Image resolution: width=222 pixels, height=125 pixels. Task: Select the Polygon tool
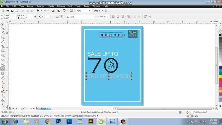tap(3, 60)
